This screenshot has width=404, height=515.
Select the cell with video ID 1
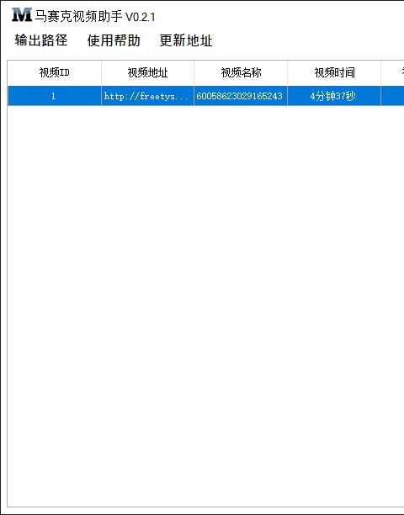click(x=55, y=96)
